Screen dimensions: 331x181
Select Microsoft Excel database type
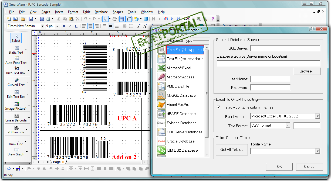point(179,68)
